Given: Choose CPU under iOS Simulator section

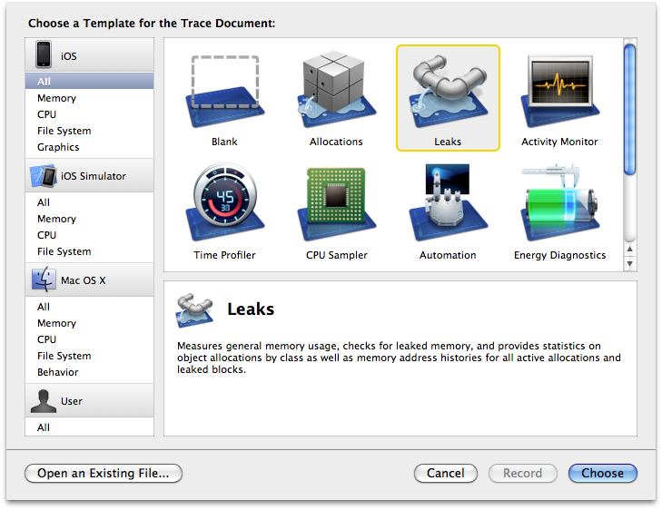Looking at the screenshot, I should (90, 235).
